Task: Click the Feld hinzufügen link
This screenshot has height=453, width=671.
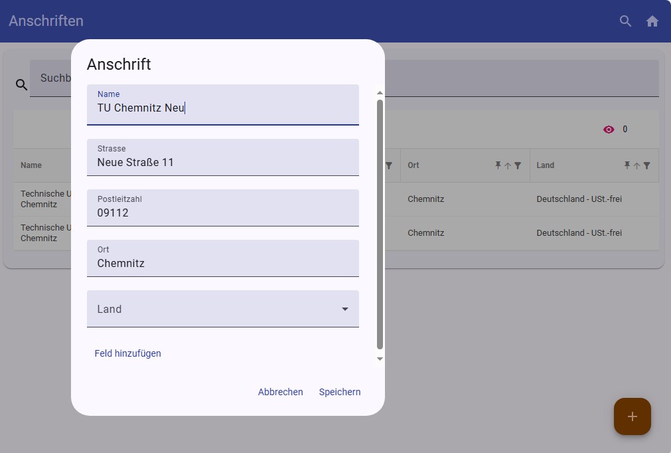Action: 128,353
